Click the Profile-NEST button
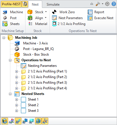Screen dimensions: 117x125 (11, 4)
